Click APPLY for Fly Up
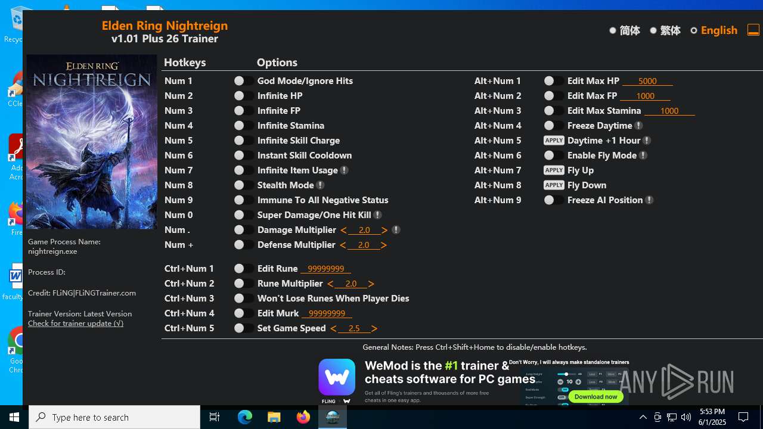This screenshot has height=429, width=763. tap(554, 170)
